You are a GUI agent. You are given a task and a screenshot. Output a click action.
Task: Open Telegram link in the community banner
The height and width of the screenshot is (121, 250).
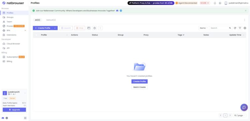tap(121, 11)
